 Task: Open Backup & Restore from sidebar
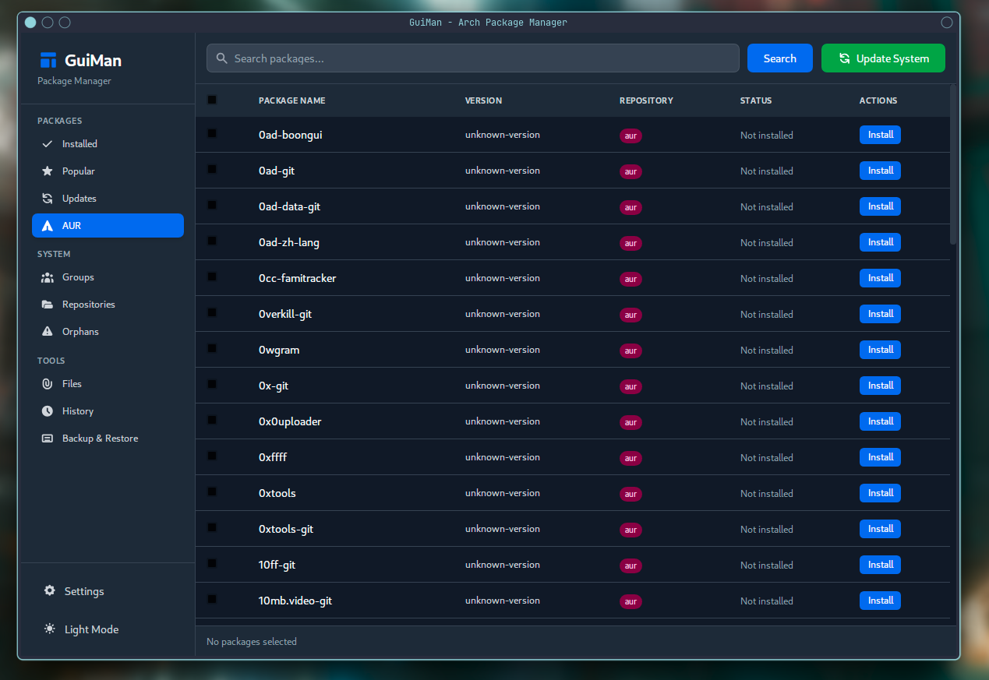point(100,439)
